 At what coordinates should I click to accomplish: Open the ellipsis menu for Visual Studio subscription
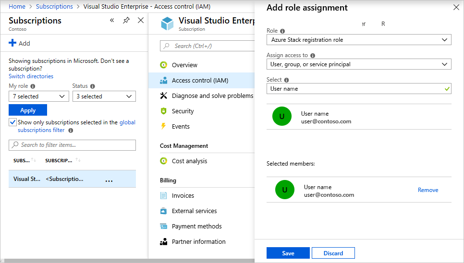click(x=109, y=179)
